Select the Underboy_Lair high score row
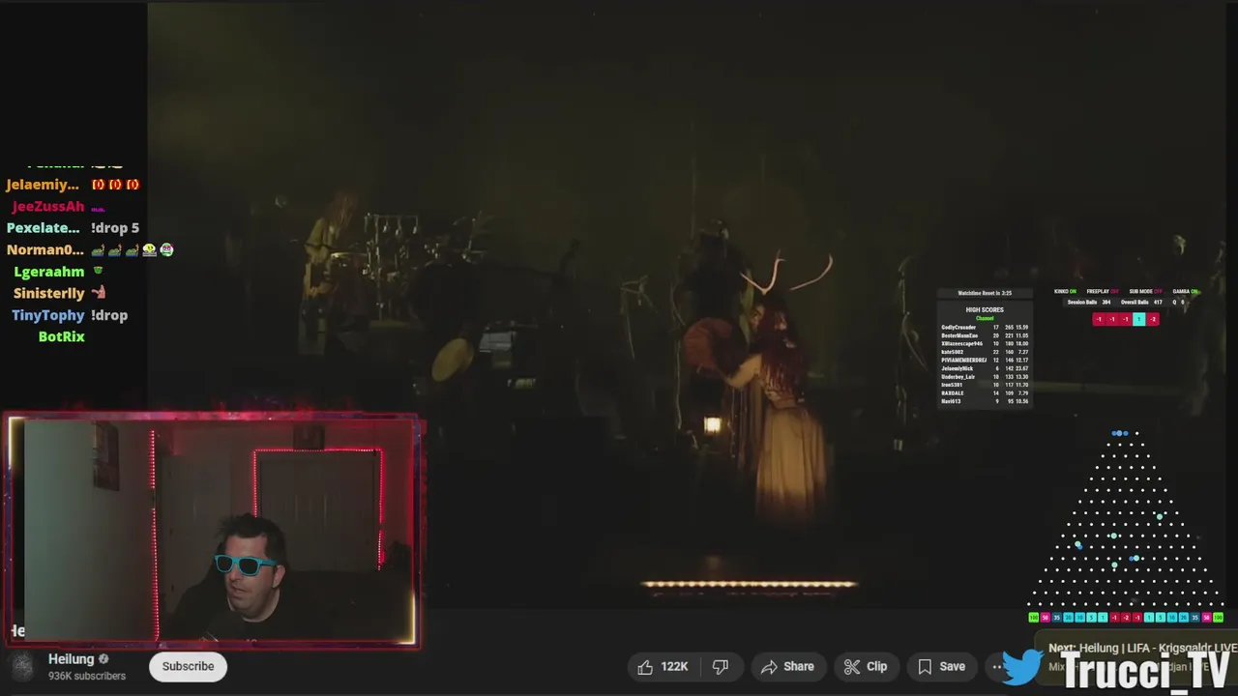Viewport: 1238px width, 696px height. pos(985,377)
